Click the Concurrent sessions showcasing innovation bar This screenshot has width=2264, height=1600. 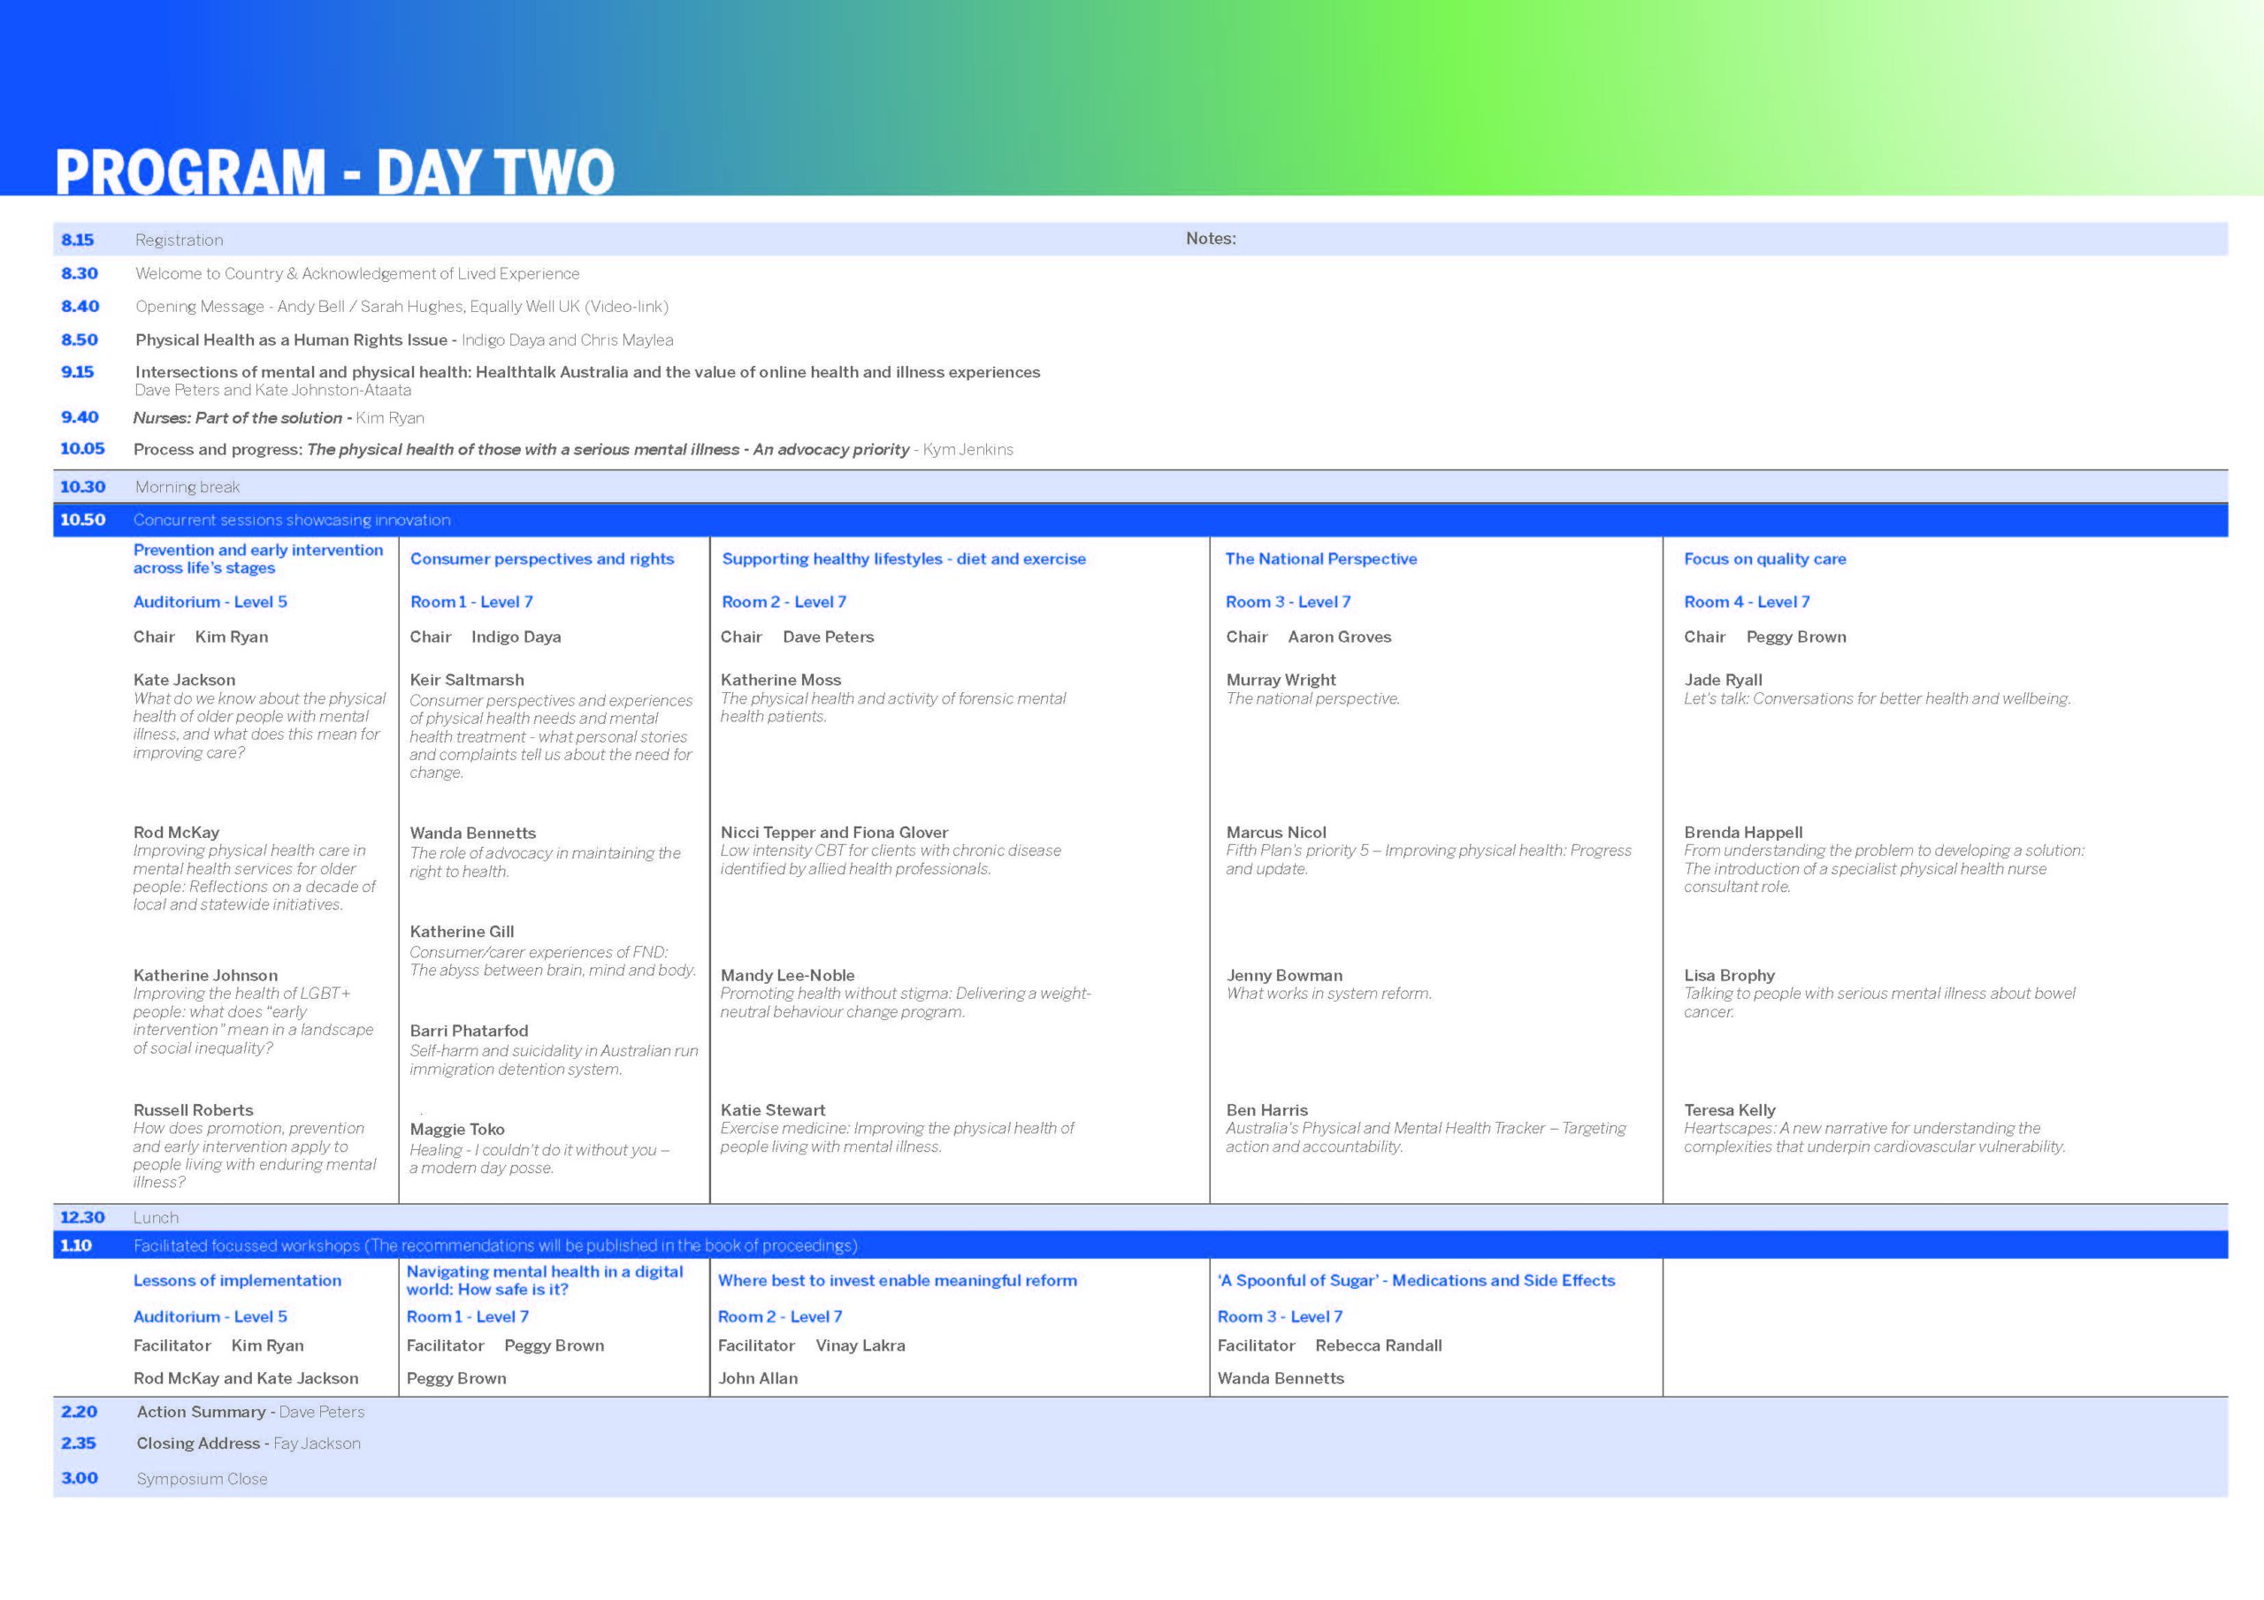point(292,520)
